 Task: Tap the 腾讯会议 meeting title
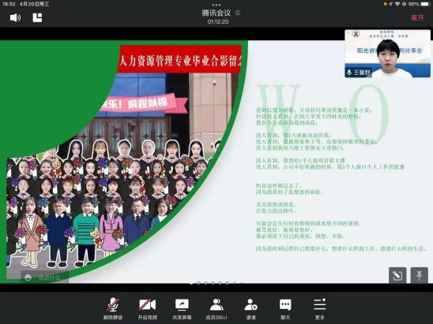pos(216,13)
